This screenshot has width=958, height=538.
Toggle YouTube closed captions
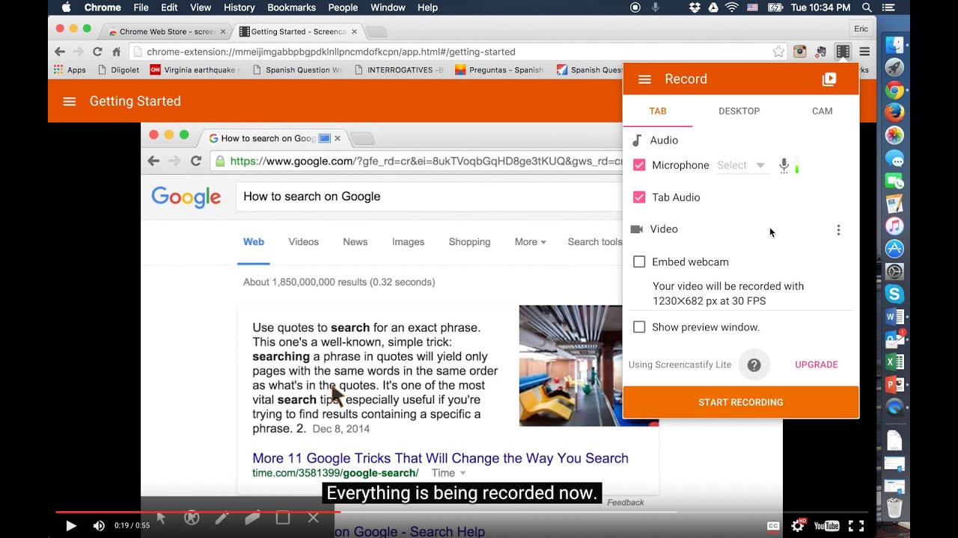click(x=774, y=526)
